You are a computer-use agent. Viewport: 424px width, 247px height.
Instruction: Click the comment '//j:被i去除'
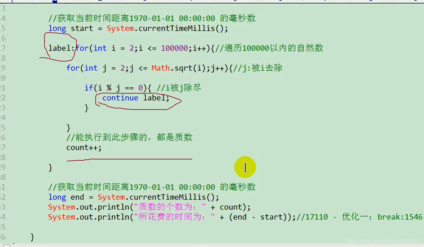tap(258, 68)
